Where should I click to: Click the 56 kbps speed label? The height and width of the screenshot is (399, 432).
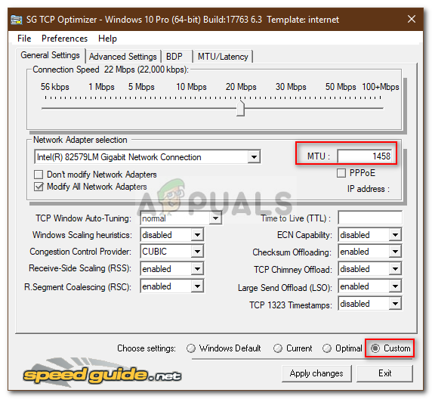tap(55, 87)
